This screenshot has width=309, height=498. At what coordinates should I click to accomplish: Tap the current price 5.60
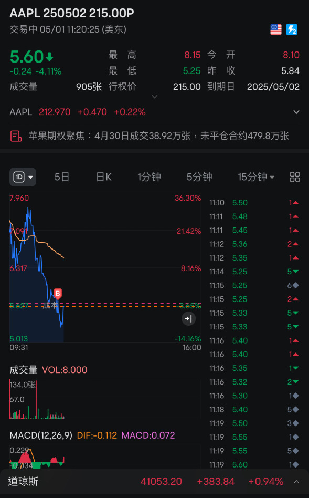tap(27, 57)
